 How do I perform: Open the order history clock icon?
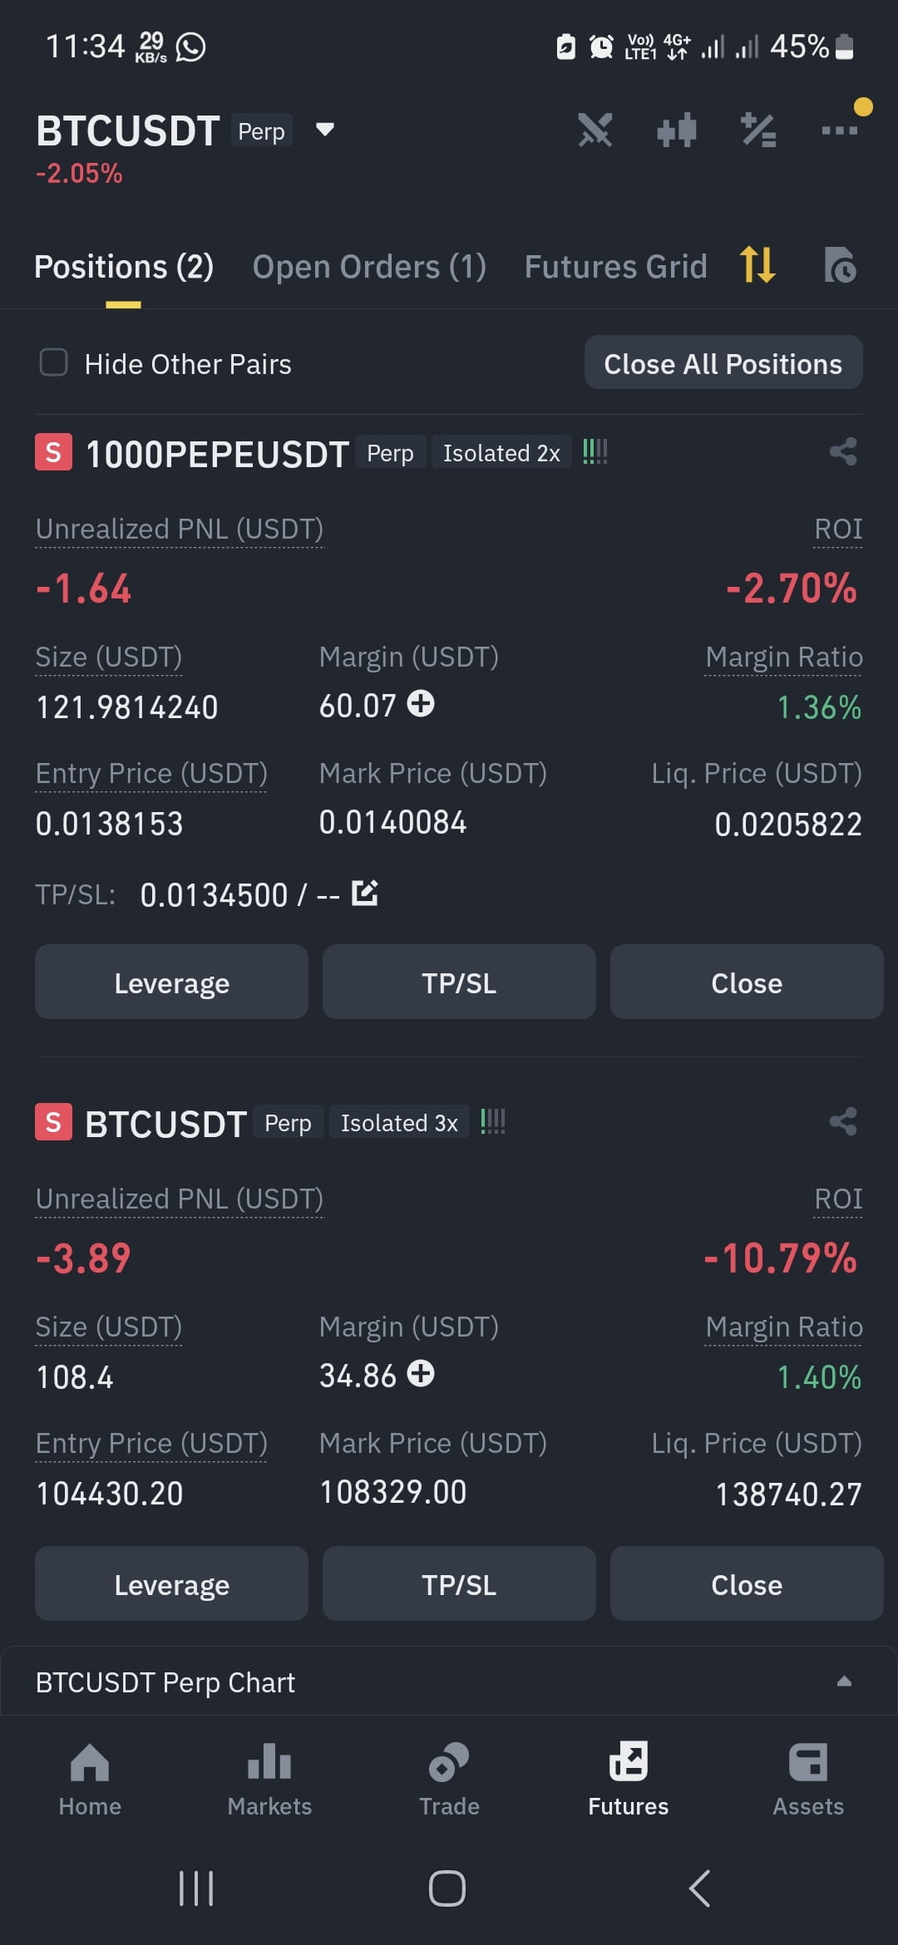pyautogui.click(x=840, y=265)
